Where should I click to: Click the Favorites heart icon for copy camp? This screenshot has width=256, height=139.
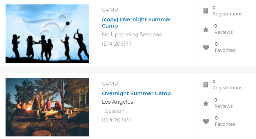pyautogui.click(x=206, y=48)
